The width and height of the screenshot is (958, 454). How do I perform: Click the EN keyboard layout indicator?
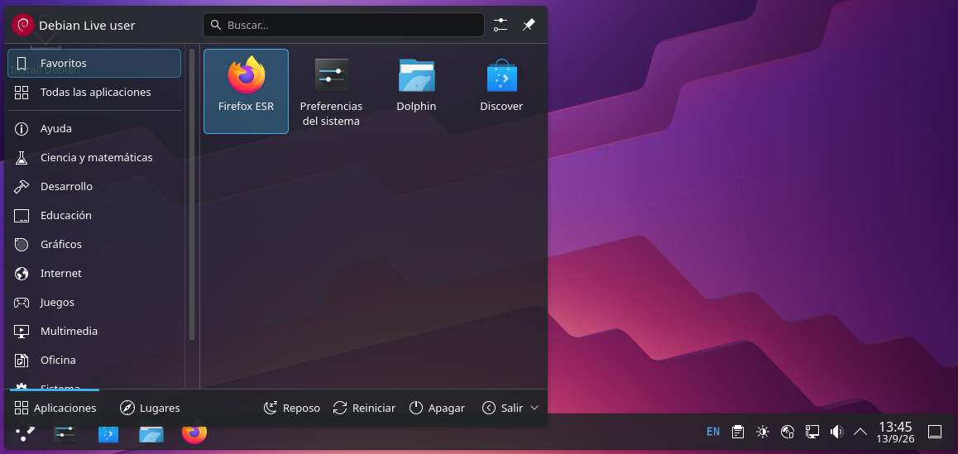click(713, 432)
